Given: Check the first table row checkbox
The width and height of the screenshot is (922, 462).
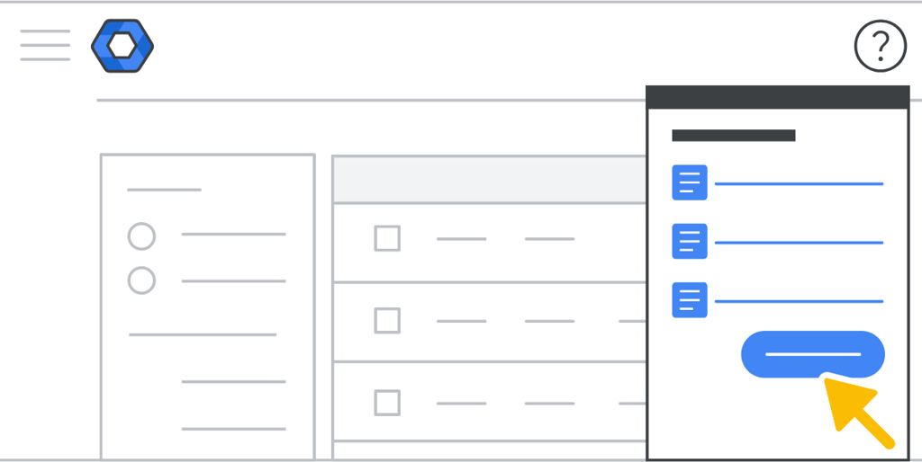Looking at the screenshot, I should click(387, 238).
